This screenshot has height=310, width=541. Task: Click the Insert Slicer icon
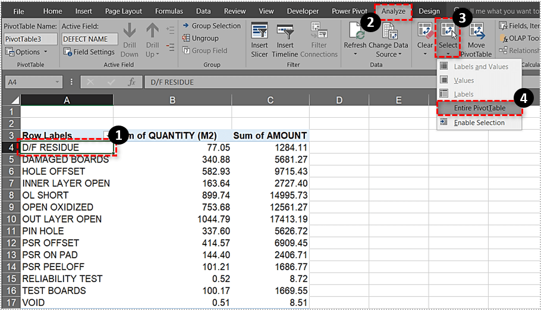259,32
